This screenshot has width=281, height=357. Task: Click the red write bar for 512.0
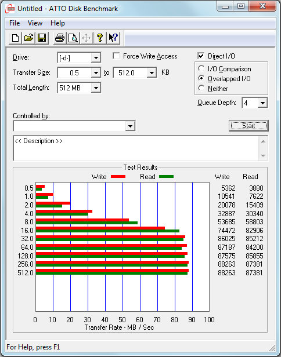(112, 270)
